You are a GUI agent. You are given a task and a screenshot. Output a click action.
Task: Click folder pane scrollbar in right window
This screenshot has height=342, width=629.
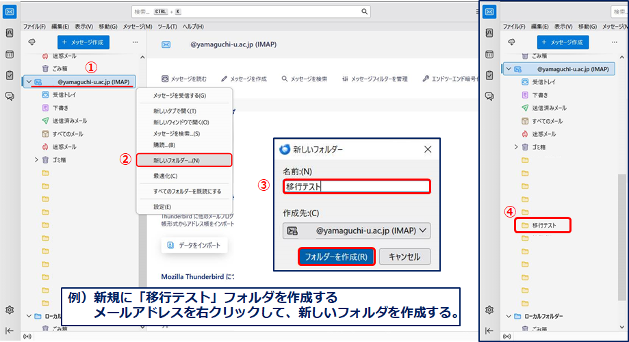click(x=621, y=237)
